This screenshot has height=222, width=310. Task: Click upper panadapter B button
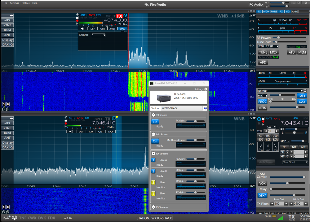(8, 104)
